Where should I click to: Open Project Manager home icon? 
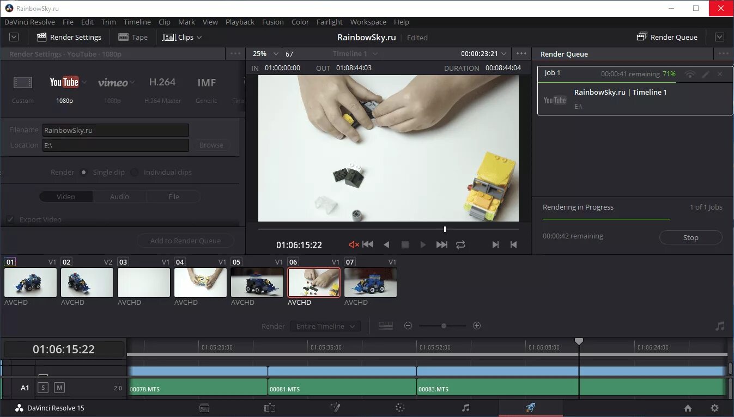coord(688,408)
